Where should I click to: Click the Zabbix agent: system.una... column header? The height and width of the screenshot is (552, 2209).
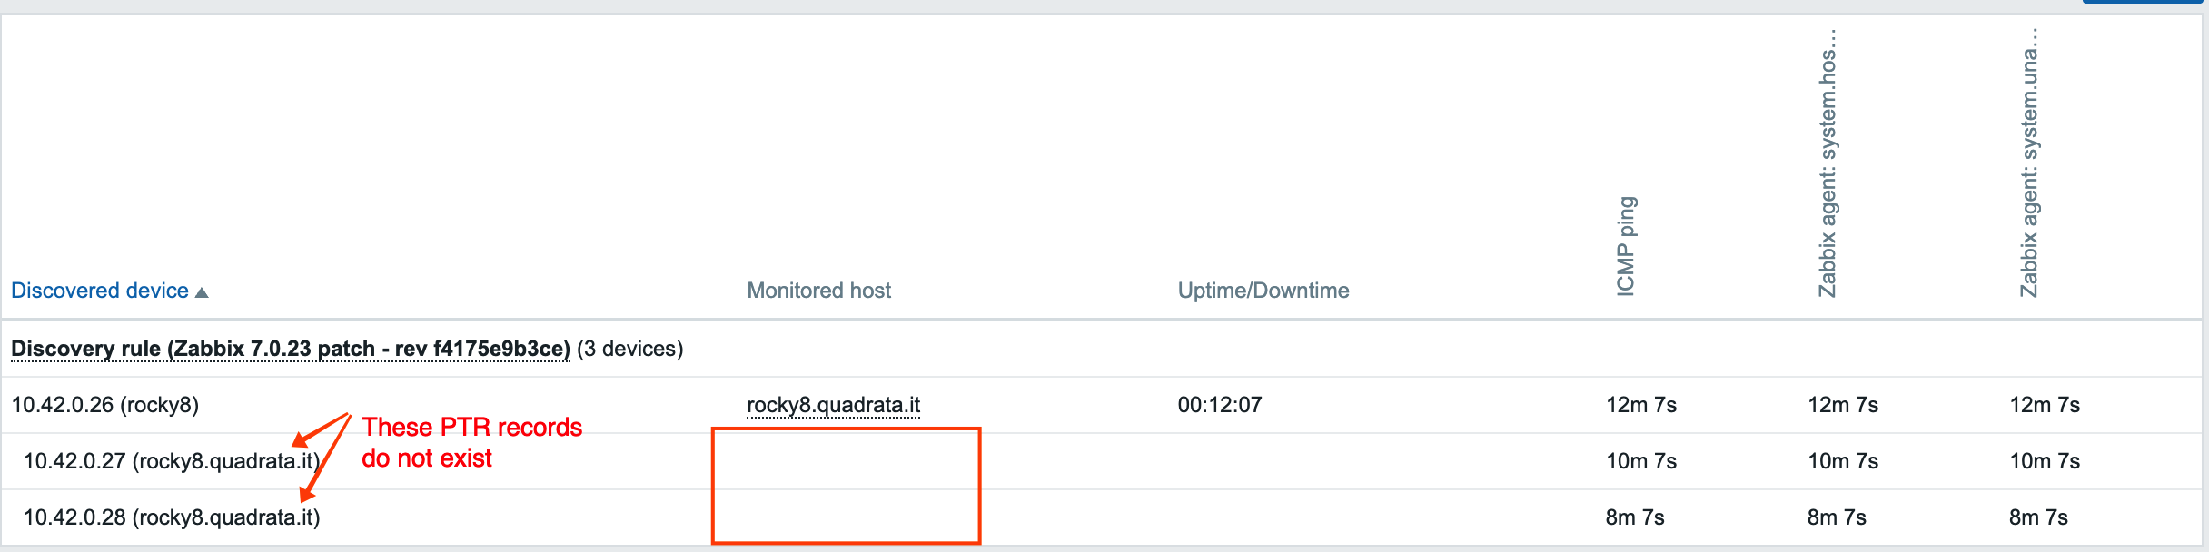[2029, 163]
